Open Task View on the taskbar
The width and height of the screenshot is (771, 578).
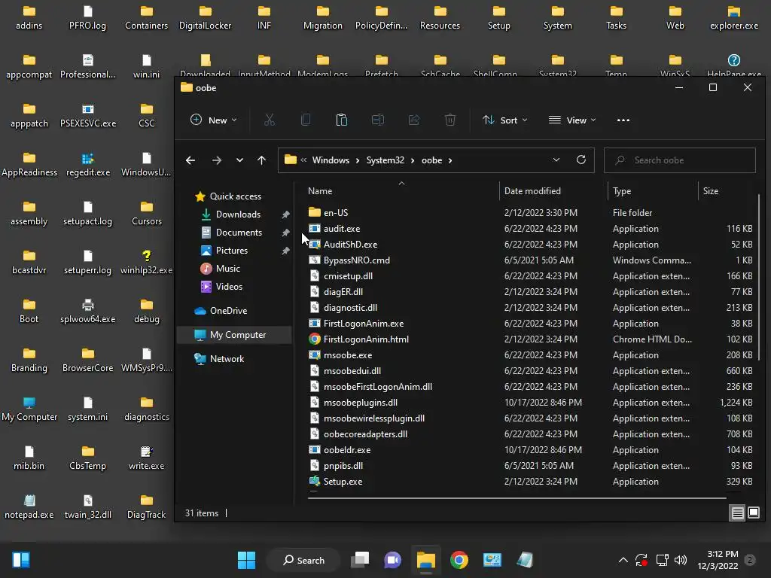[x=360, y=560]
